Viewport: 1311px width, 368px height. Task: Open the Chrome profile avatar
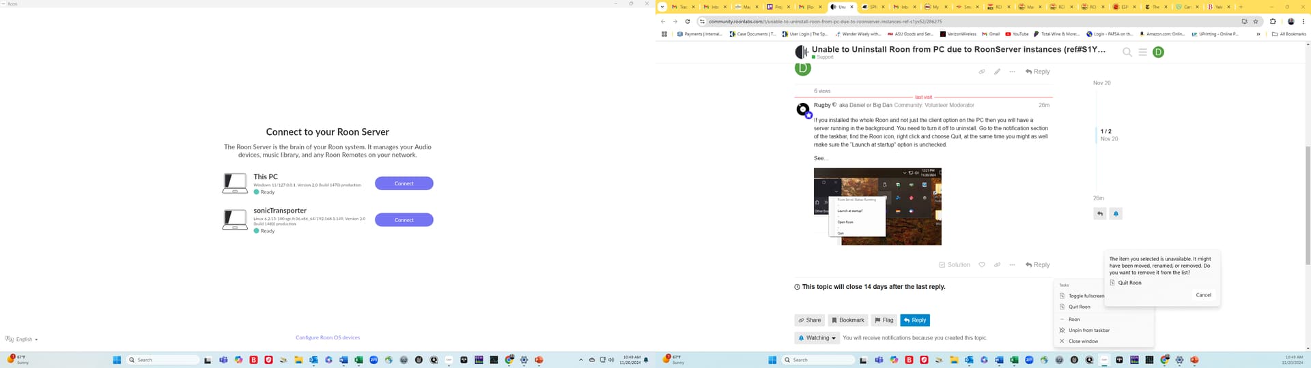[x=1291, y=21]
